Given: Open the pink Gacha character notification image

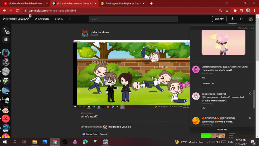Looking at the screenshot, I should [223, 42].
